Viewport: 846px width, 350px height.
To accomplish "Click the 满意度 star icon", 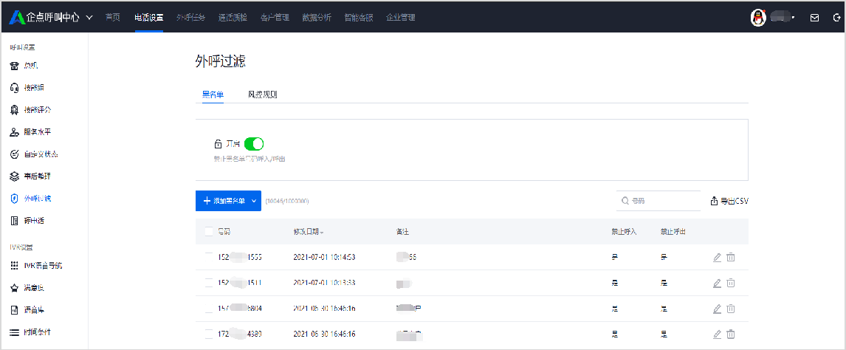I will (x=14, y=287).
